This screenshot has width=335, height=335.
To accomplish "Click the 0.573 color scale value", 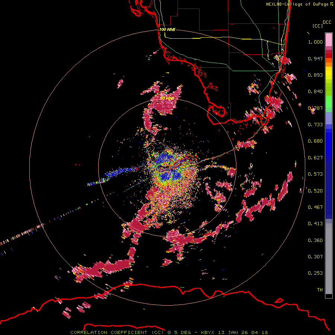I will point(315,174).
